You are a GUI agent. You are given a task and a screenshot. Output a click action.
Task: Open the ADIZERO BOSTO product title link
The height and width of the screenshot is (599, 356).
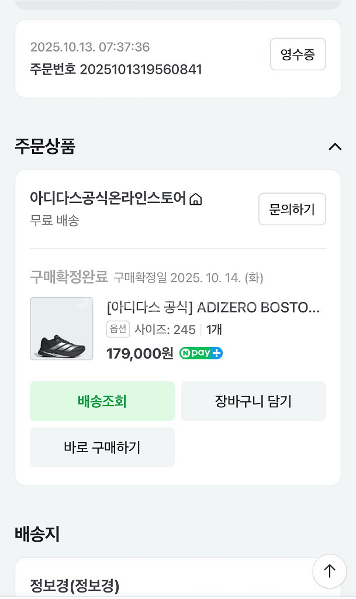213,308
